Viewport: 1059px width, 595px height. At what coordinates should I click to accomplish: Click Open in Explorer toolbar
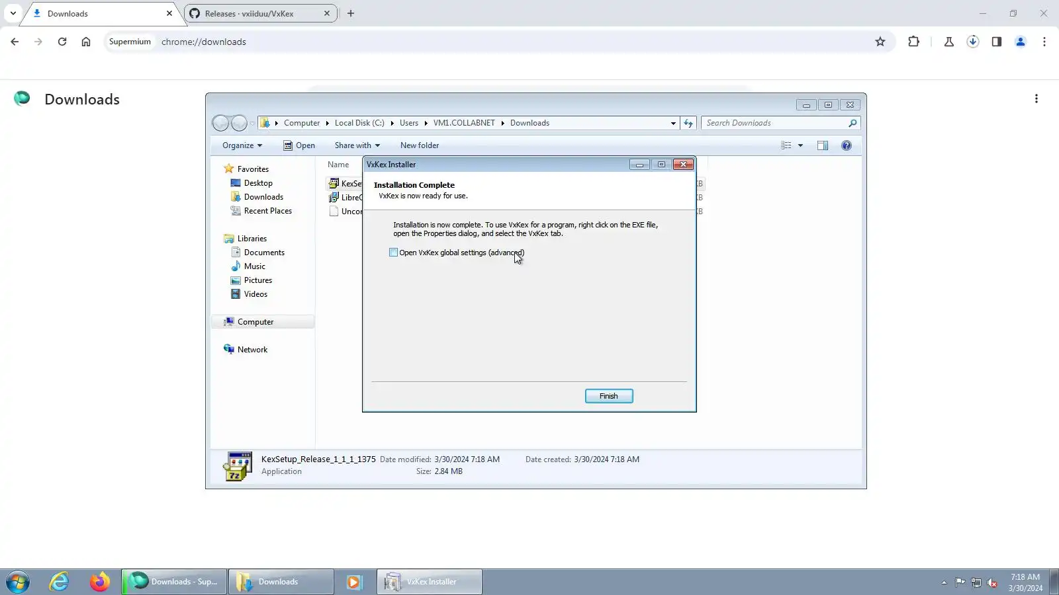(299, 145)
